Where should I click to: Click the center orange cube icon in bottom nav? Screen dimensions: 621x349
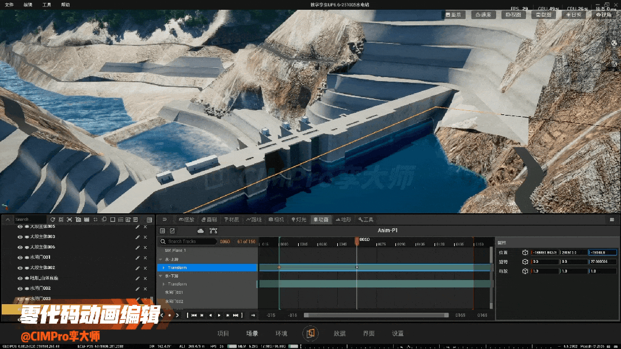pyautogui.click(x=310, y=333)
